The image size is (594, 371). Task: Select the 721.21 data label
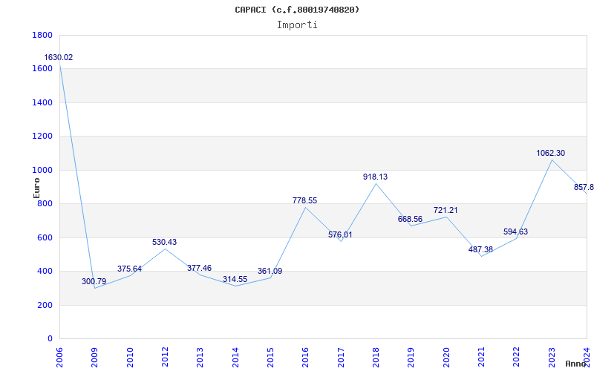point(446,210)
